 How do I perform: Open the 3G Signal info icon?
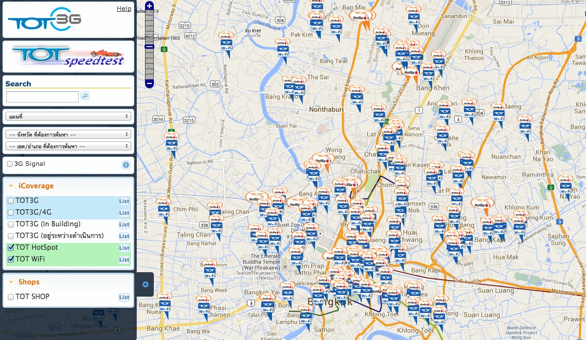(x=126, y=165)
